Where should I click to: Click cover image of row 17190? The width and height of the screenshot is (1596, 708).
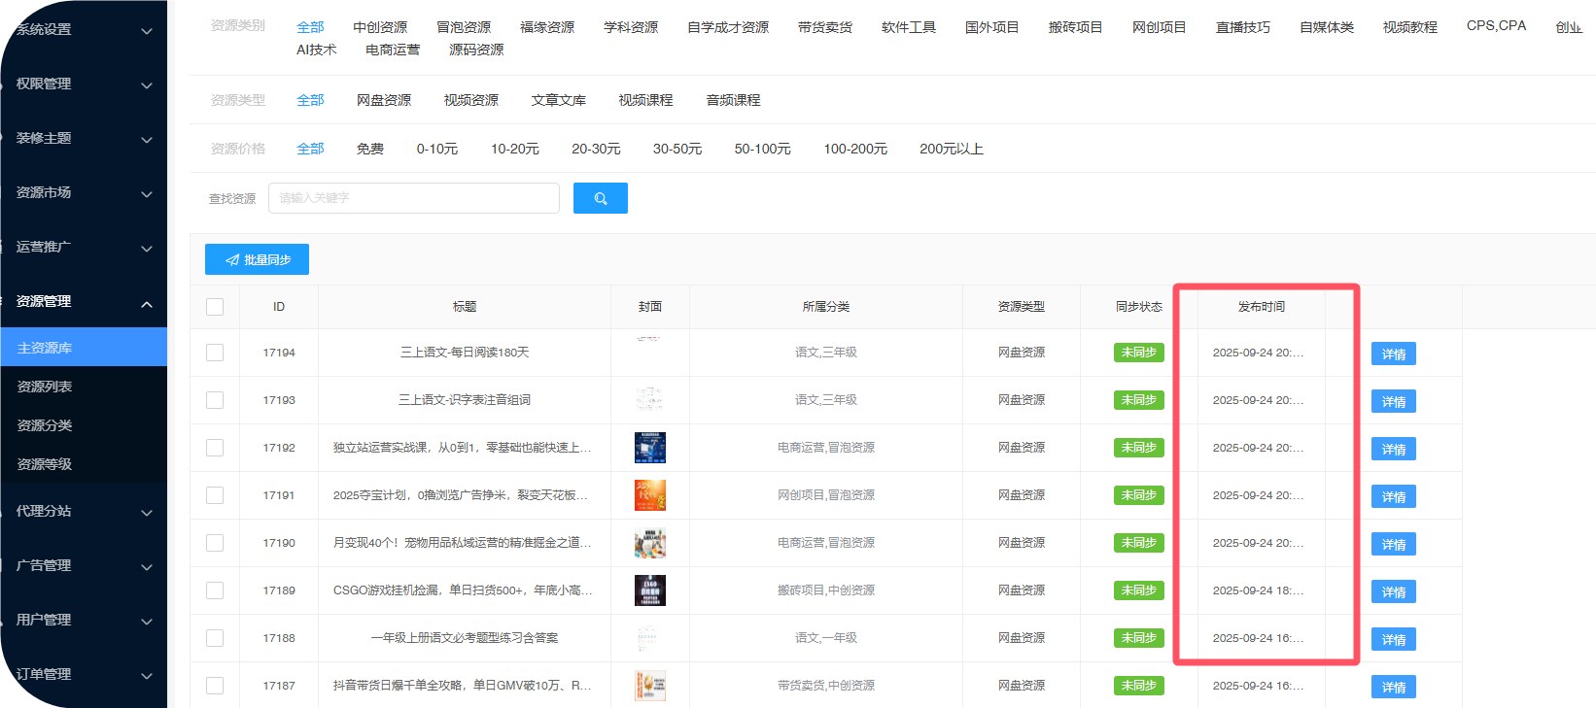click(649, 543)
